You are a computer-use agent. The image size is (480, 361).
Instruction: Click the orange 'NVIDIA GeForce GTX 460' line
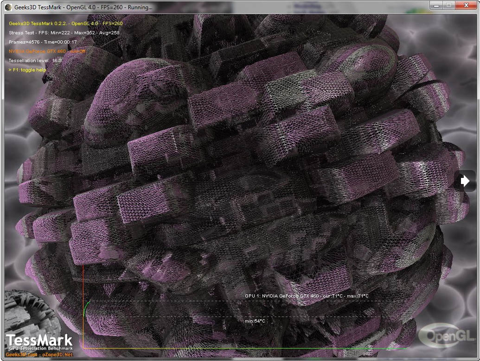[x=47, y=51]
